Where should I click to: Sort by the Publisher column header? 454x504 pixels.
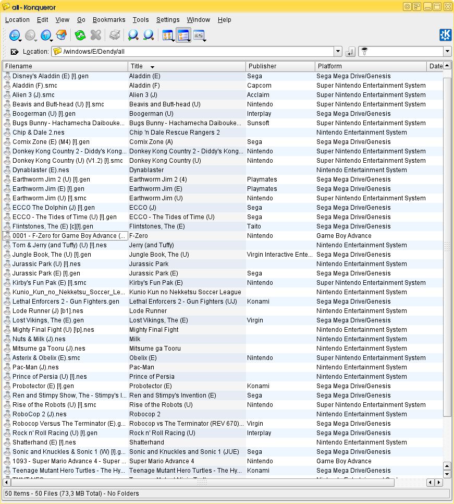tap(280, 66)
